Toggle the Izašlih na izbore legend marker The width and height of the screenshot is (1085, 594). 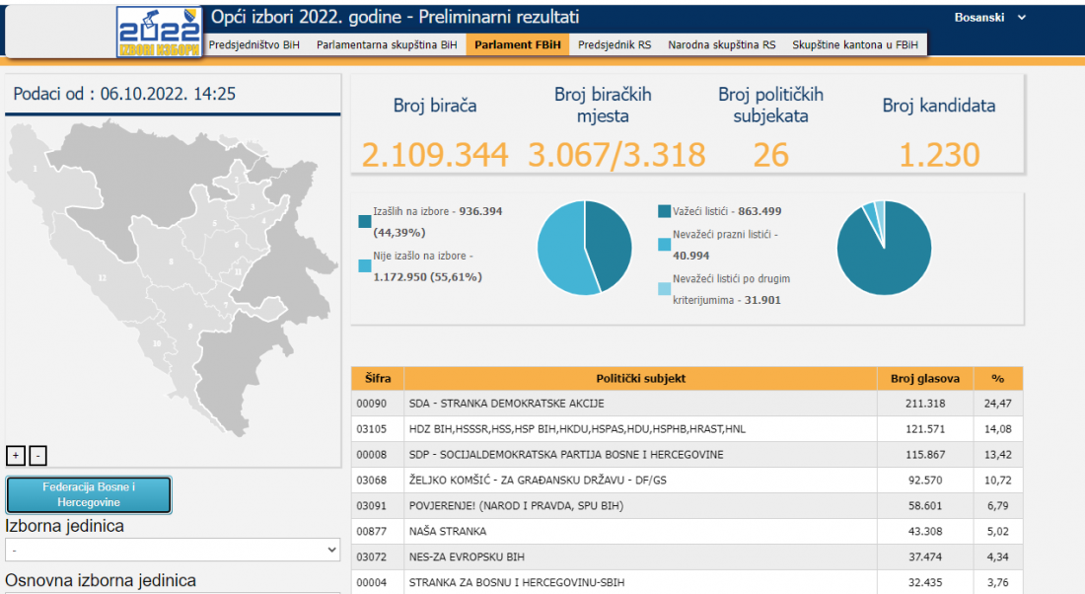pyautogui.click(x=364, y=222)
